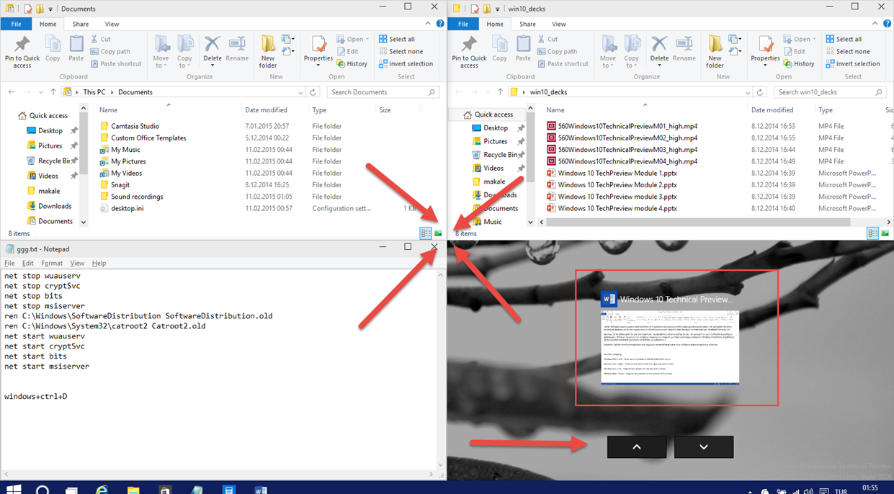Screen dimensions: 894x494
Task: Click the up chevron button below the Word thumbnail
Action: [637, 447]
